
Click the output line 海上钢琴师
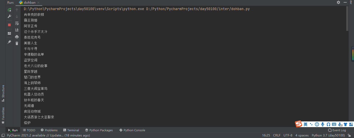pos(32,83)
